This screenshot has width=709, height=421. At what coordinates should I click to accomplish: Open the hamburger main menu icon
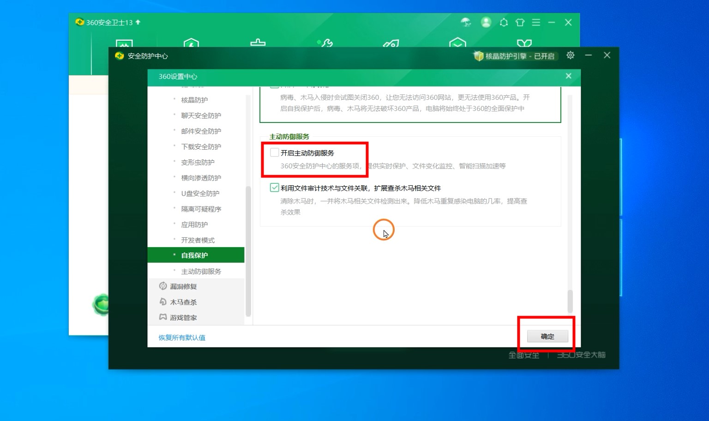(x=536, y=22)
